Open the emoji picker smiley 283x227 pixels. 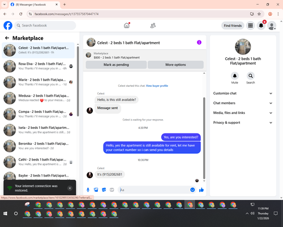click(x=192, y=190)
